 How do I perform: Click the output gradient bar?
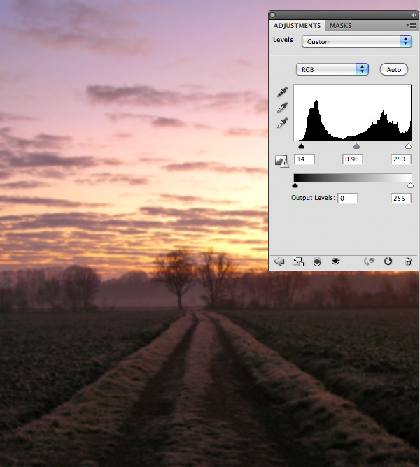coord(353,178)
